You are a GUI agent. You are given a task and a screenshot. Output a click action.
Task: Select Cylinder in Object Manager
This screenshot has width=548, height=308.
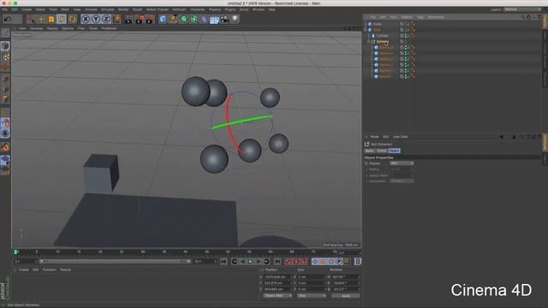[x=383, y=36]
